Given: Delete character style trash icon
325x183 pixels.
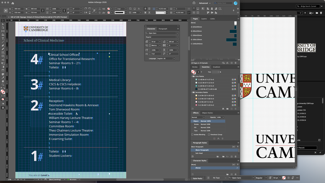Looking at the screenshot, I should pos(236,174).
